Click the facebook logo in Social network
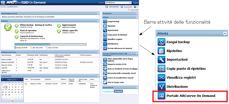The image size is (229, 104). point(118,91)
